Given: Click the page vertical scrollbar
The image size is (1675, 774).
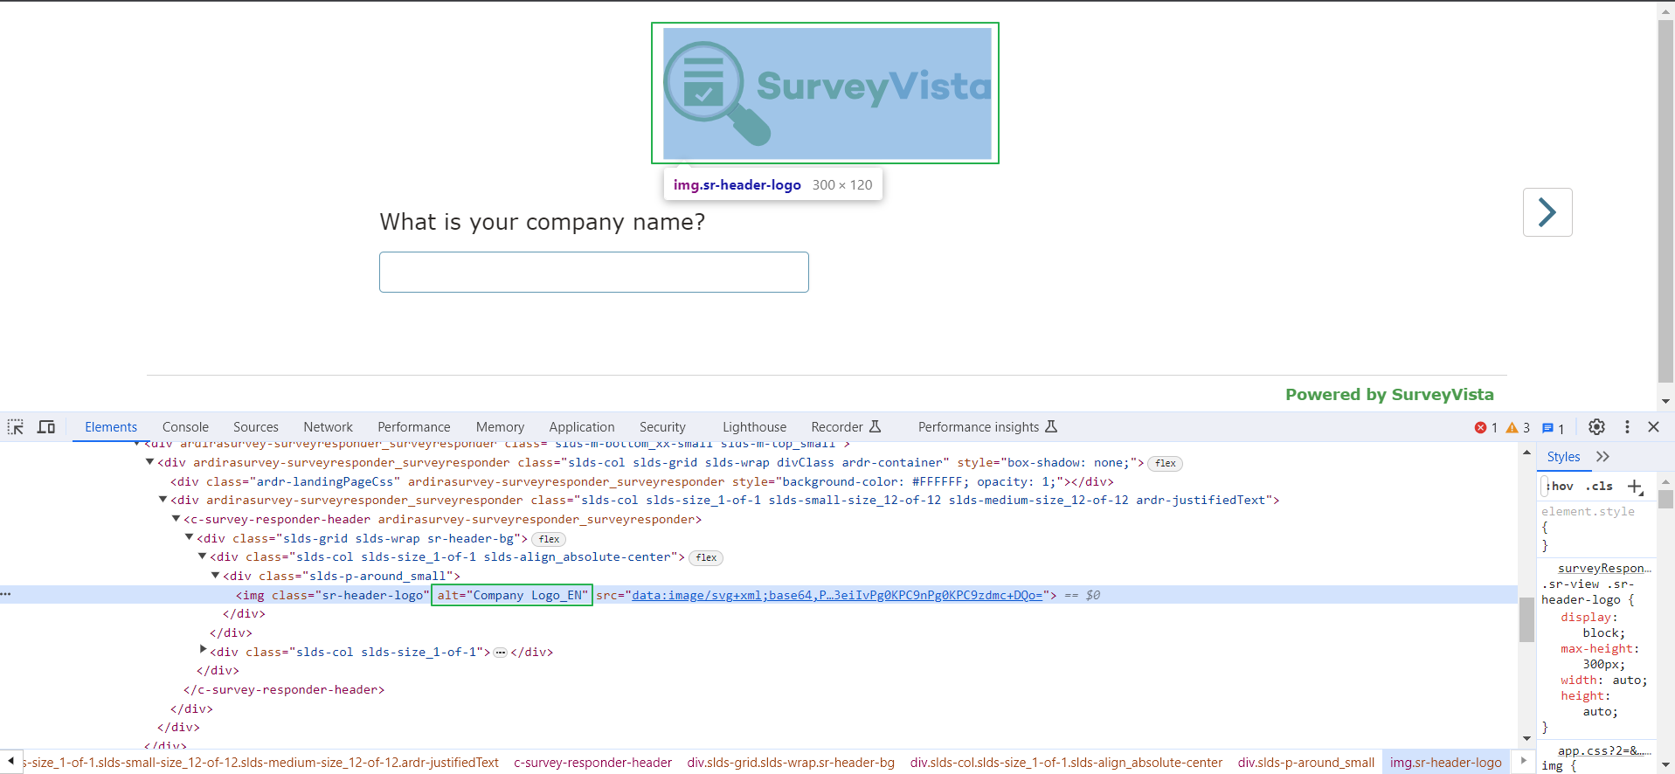Looking at the screenshot, I should coord(1665,201).
